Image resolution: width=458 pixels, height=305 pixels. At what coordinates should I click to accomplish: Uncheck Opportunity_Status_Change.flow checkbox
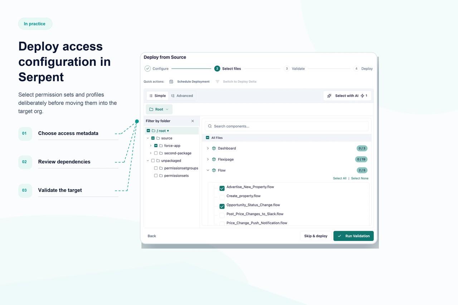point(222,206)
